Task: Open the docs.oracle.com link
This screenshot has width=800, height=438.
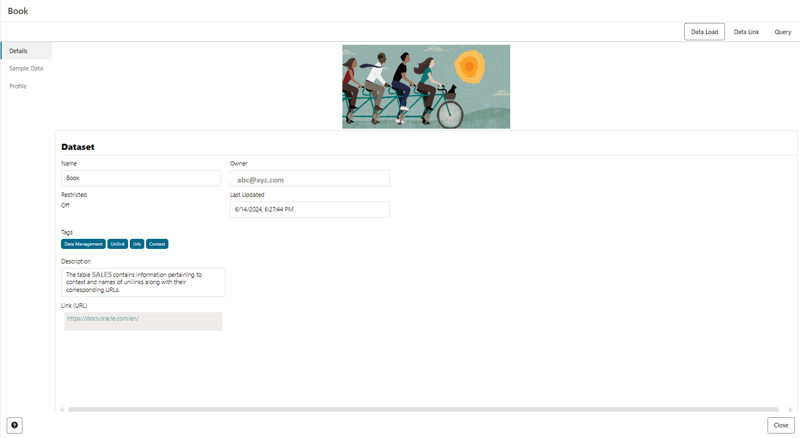Action: 102,318
